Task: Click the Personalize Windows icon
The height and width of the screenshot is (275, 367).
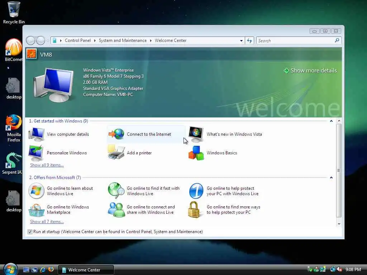Action: click(x=36, y=153)
